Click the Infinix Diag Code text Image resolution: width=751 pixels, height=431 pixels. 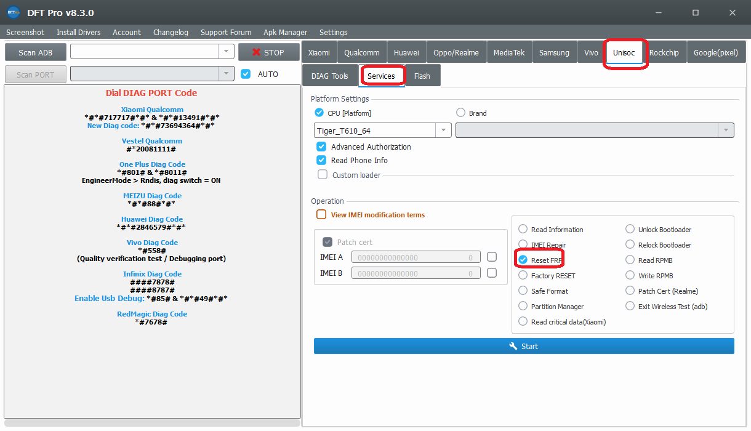tap(152, 274)
